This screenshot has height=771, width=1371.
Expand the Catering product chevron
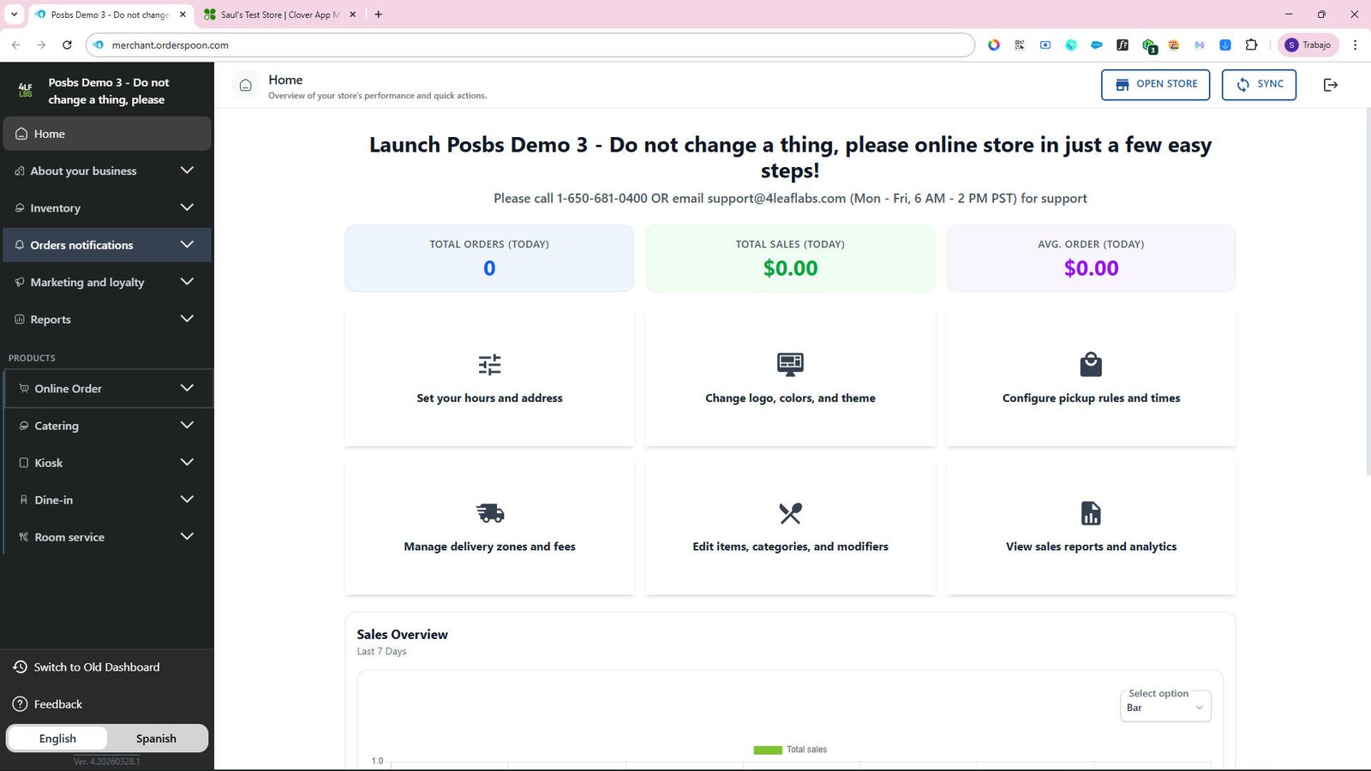tap(187, 425)
